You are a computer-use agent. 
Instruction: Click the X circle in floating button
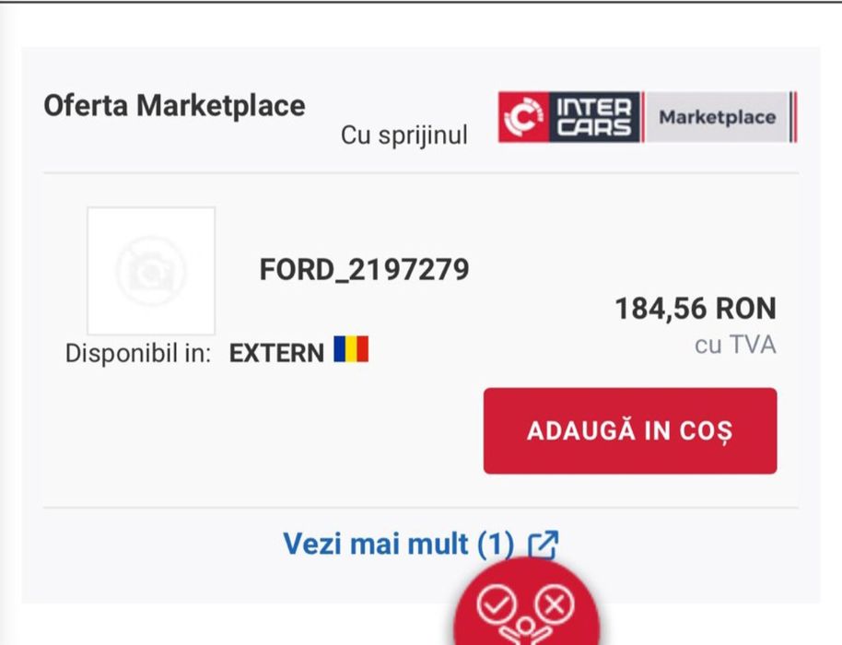[555, 604]
